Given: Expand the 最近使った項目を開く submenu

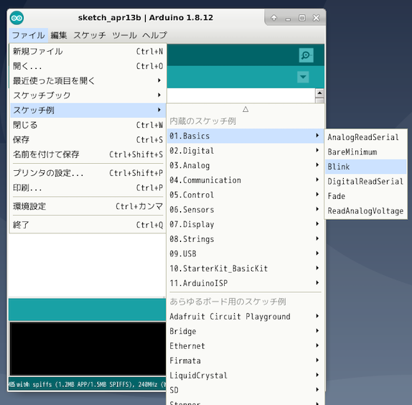Looking at the screenshot, I should 88,80.
